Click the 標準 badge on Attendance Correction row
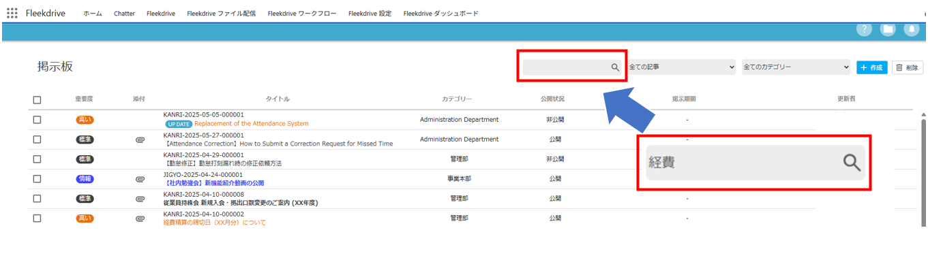928x260 pixels. (85, 140)
